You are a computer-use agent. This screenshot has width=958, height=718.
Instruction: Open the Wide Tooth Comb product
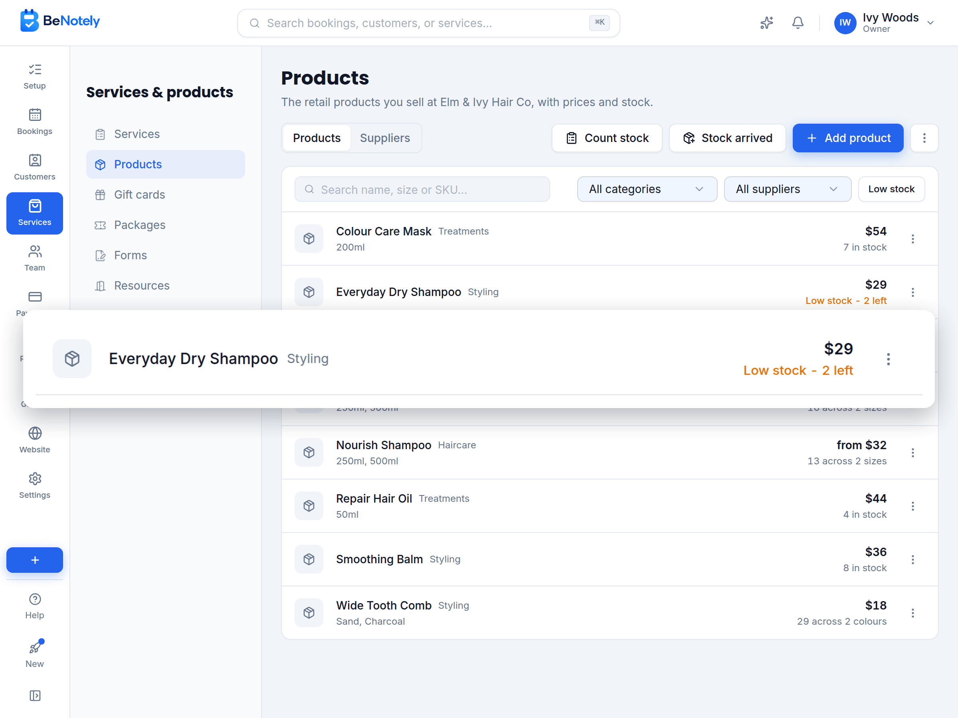point(610,613)
